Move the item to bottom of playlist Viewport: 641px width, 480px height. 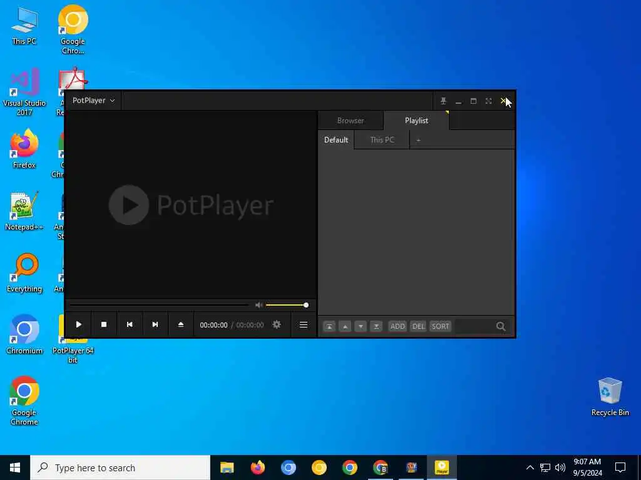click(x=376, y=326)
